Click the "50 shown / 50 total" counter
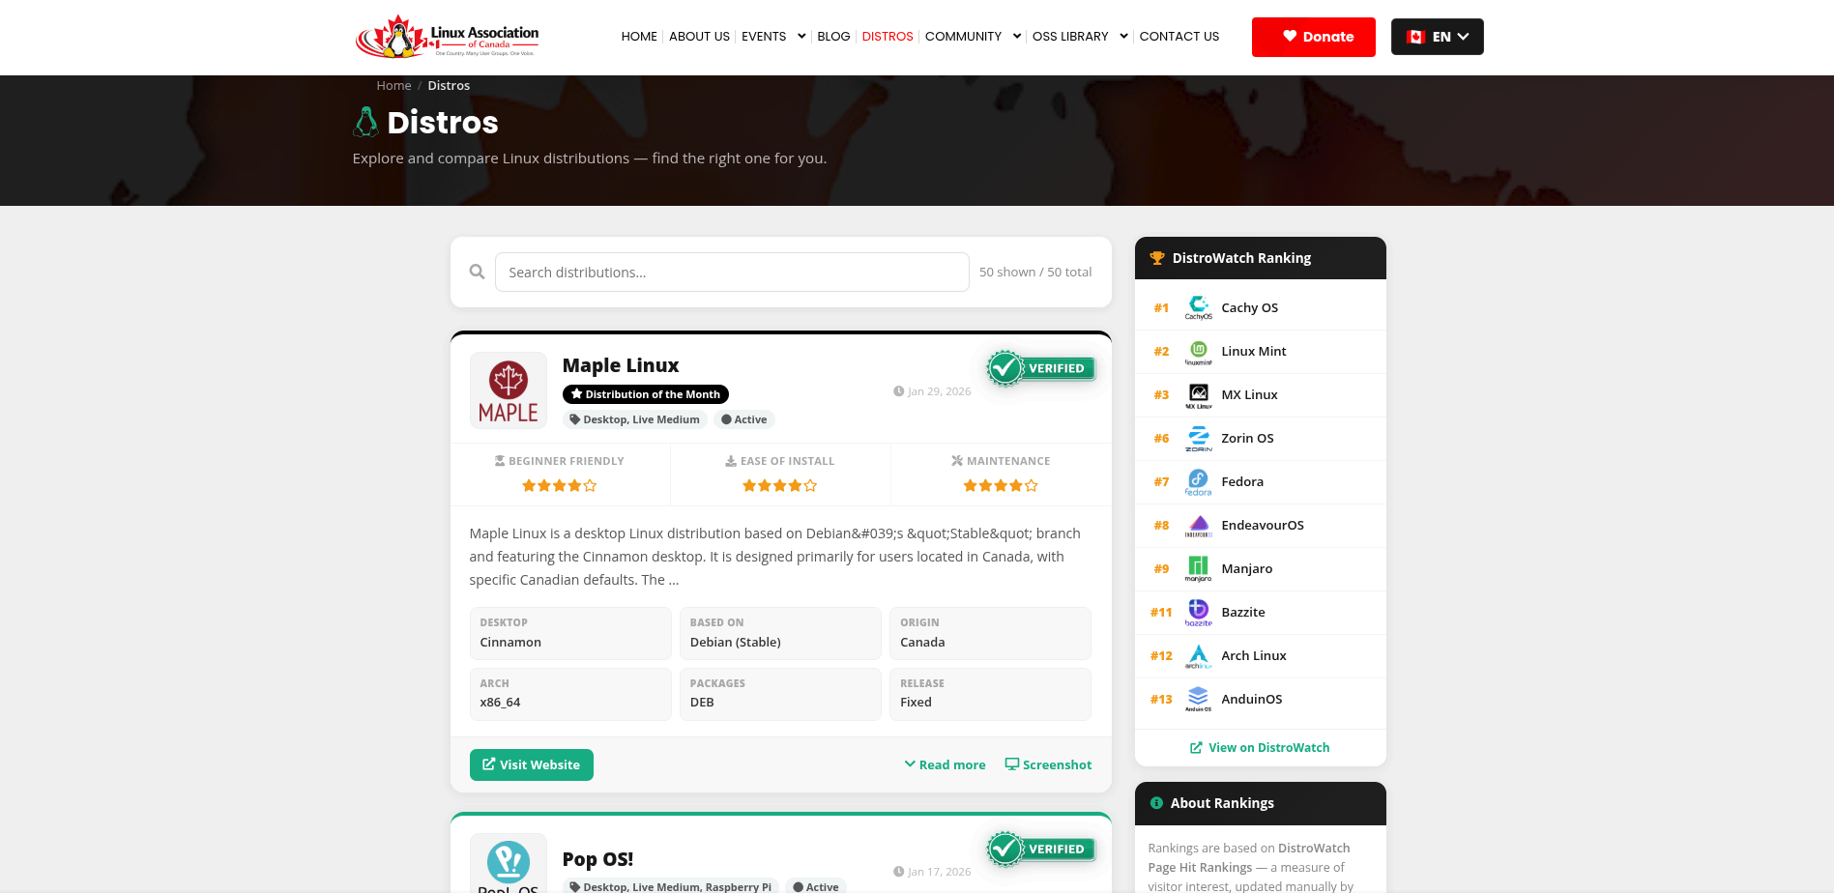This screenshot has height=893, width=1834. coord(1035,272)
